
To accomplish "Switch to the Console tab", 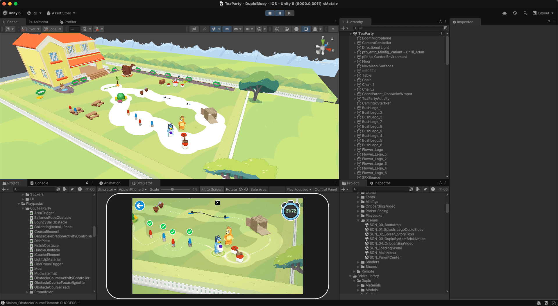I will tap(39, 183).
